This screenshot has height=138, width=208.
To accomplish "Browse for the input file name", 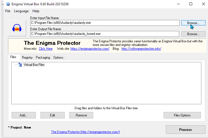I will (193, 23).
